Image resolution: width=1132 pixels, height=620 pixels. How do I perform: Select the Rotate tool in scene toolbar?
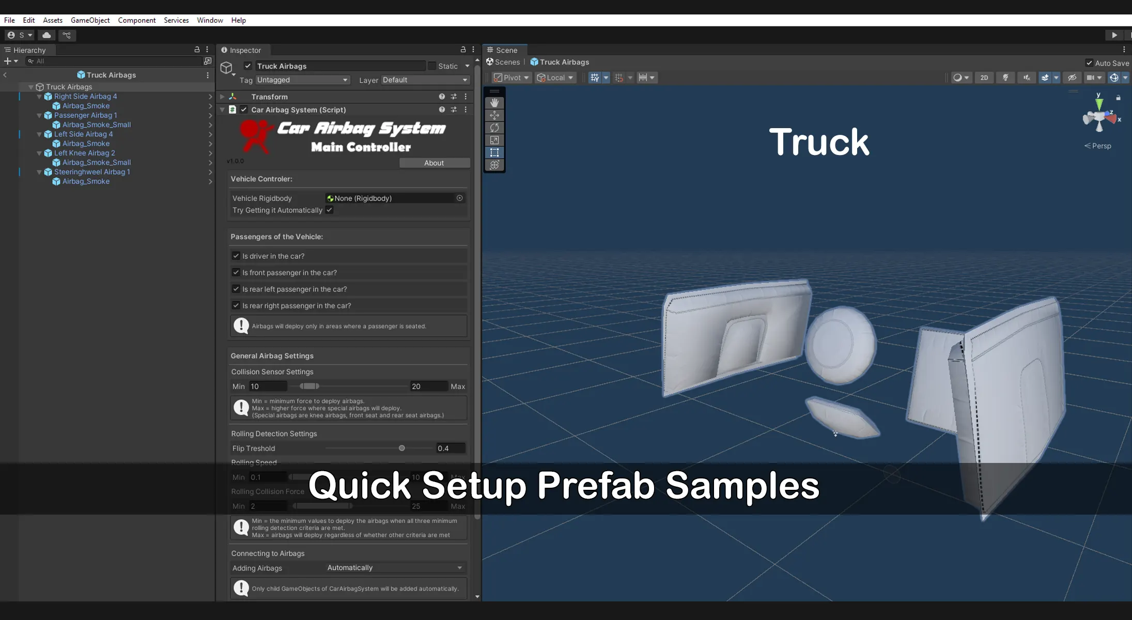494,128
